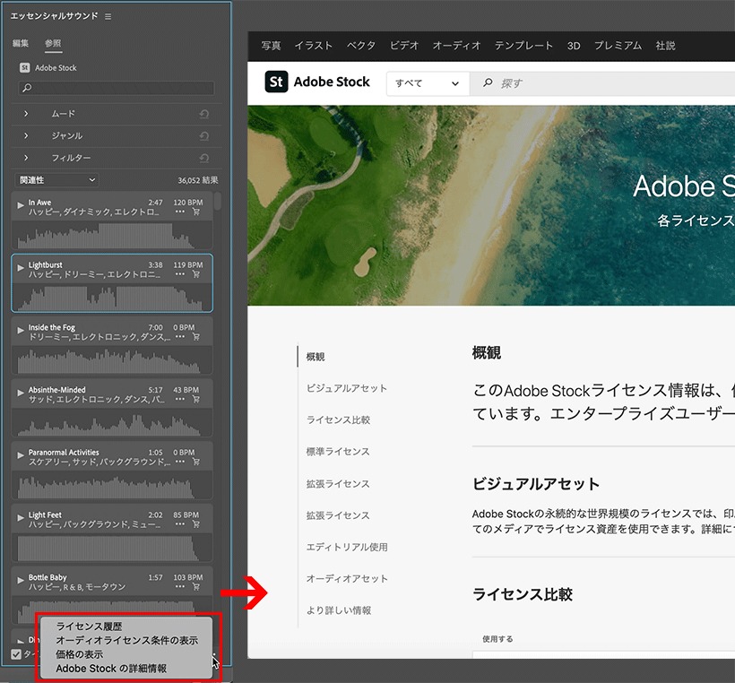The height and width of the screenshot is (683, 735).
Task: Choose 価格の表示 from the popup menu
Action: (79, 654)
